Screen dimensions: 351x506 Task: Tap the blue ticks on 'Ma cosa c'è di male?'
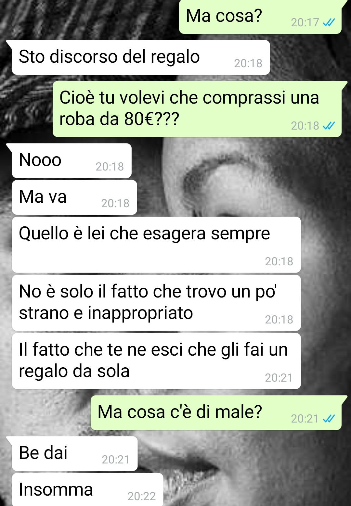329,419
